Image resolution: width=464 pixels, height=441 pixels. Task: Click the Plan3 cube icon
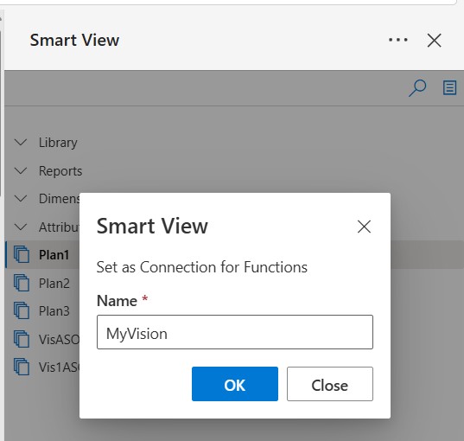pos(22,310)
